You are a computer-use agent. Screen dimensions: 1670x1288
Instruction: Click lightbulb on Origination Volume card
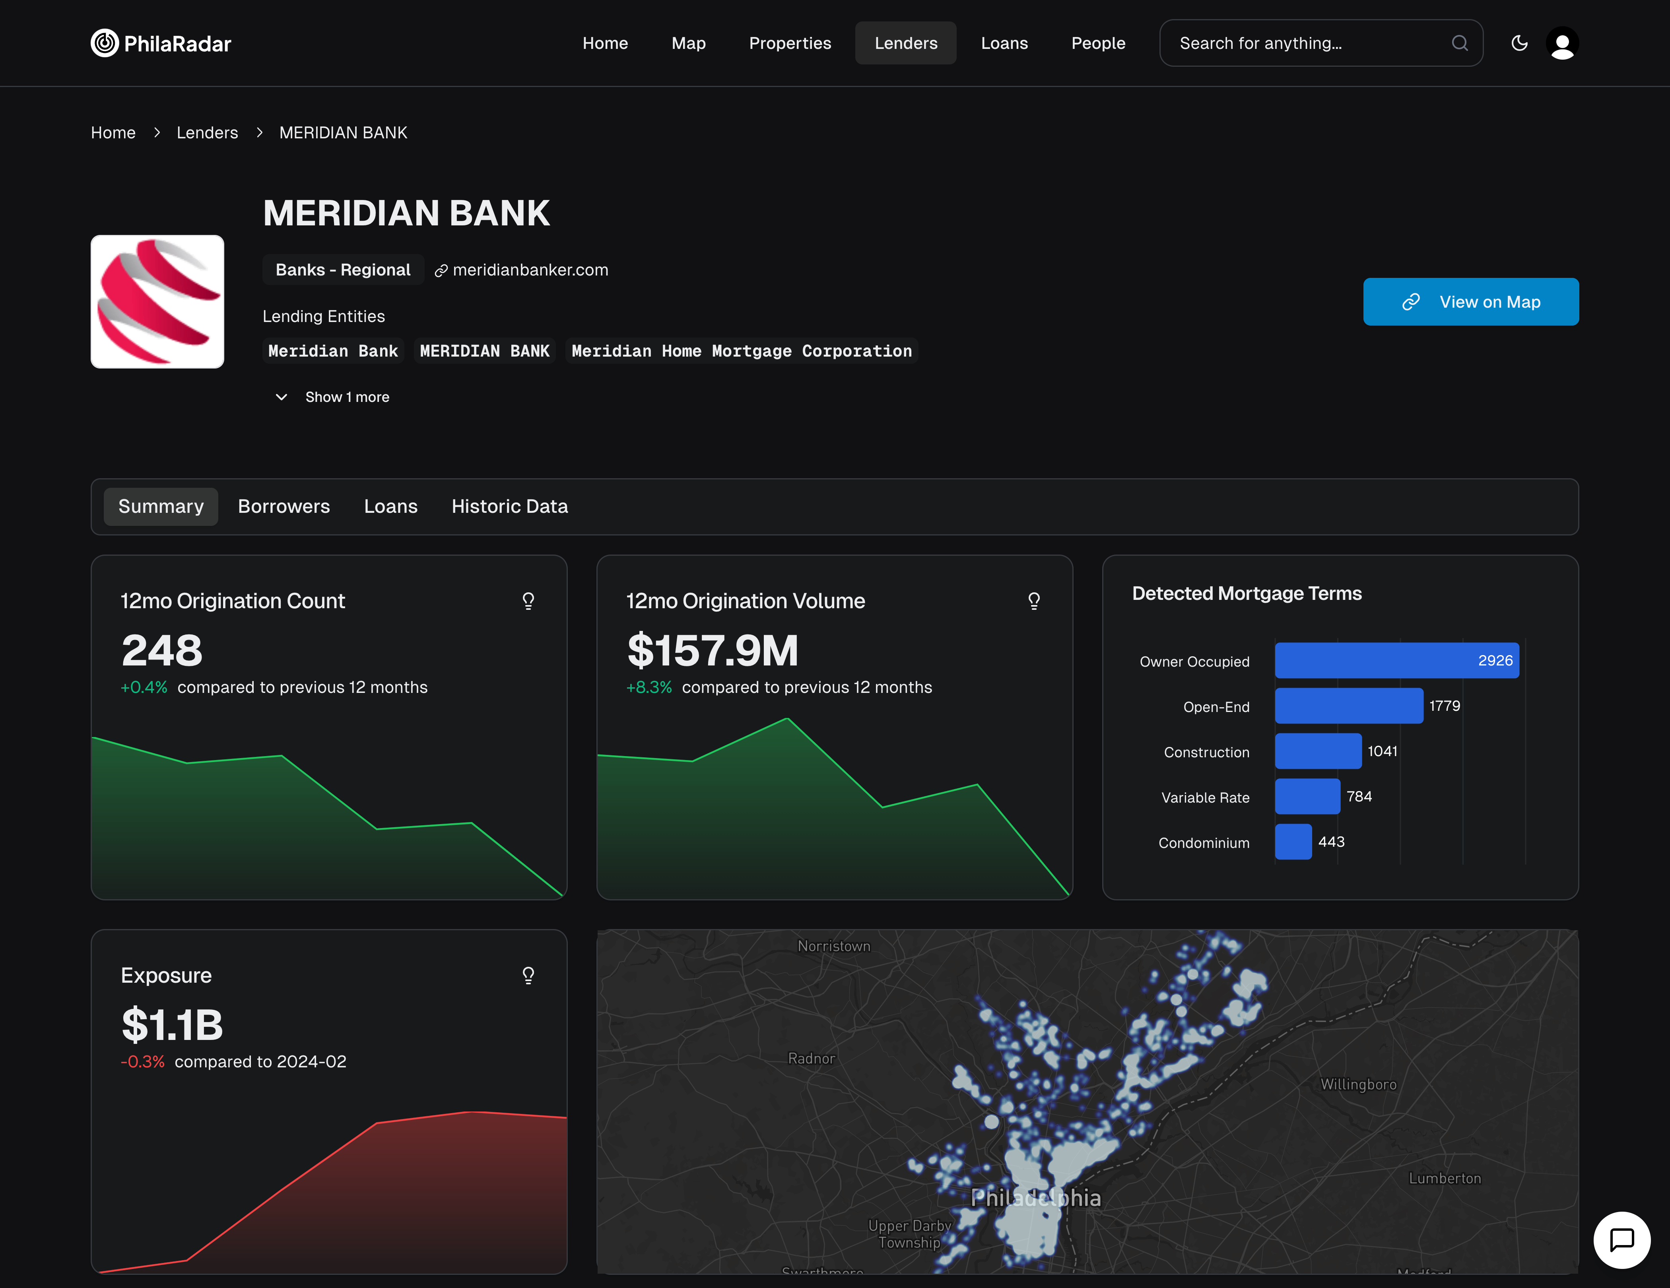(1033, 601)
